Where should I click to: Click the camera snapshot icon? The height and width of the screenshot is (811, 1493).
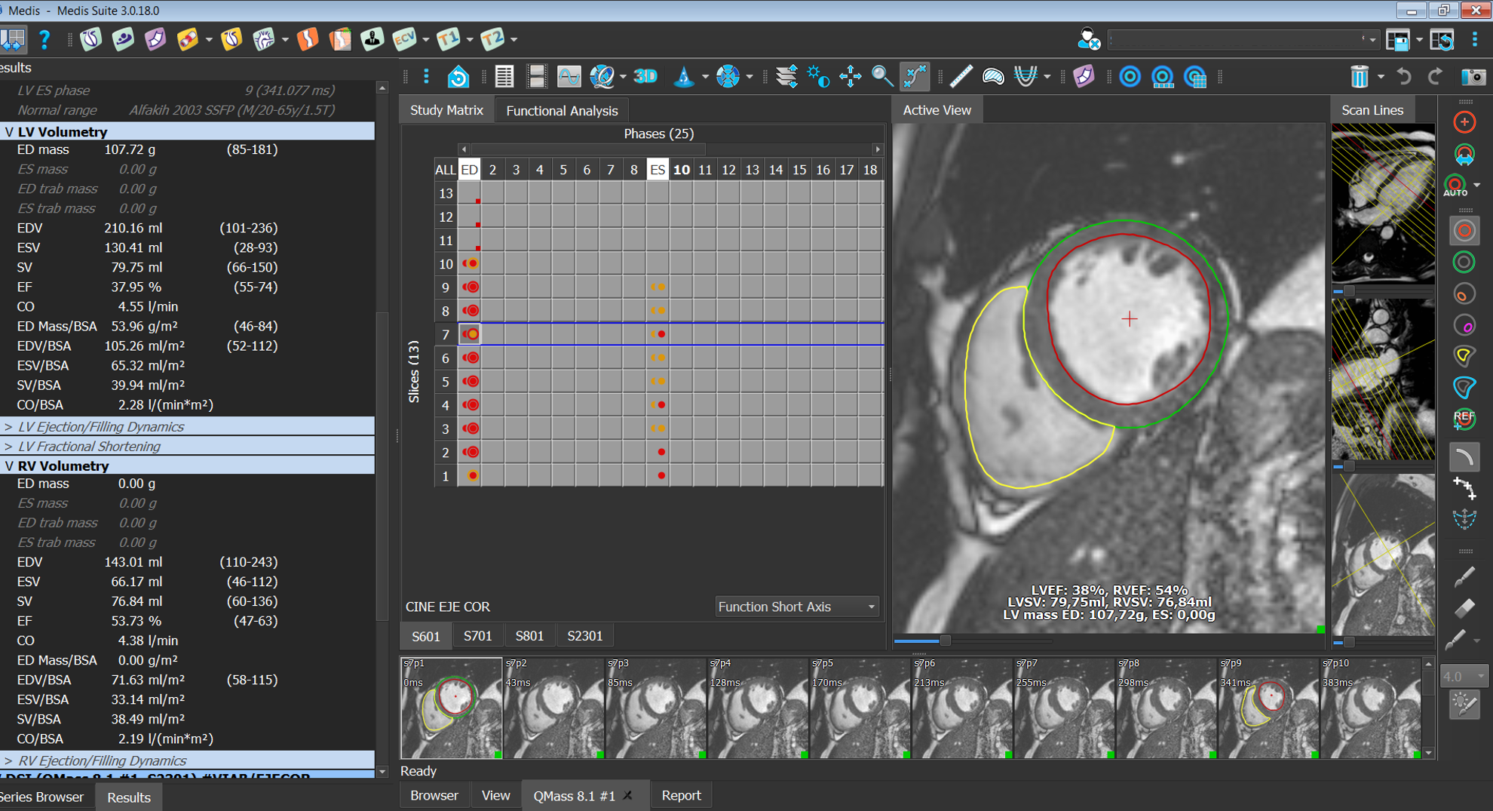1473,76
